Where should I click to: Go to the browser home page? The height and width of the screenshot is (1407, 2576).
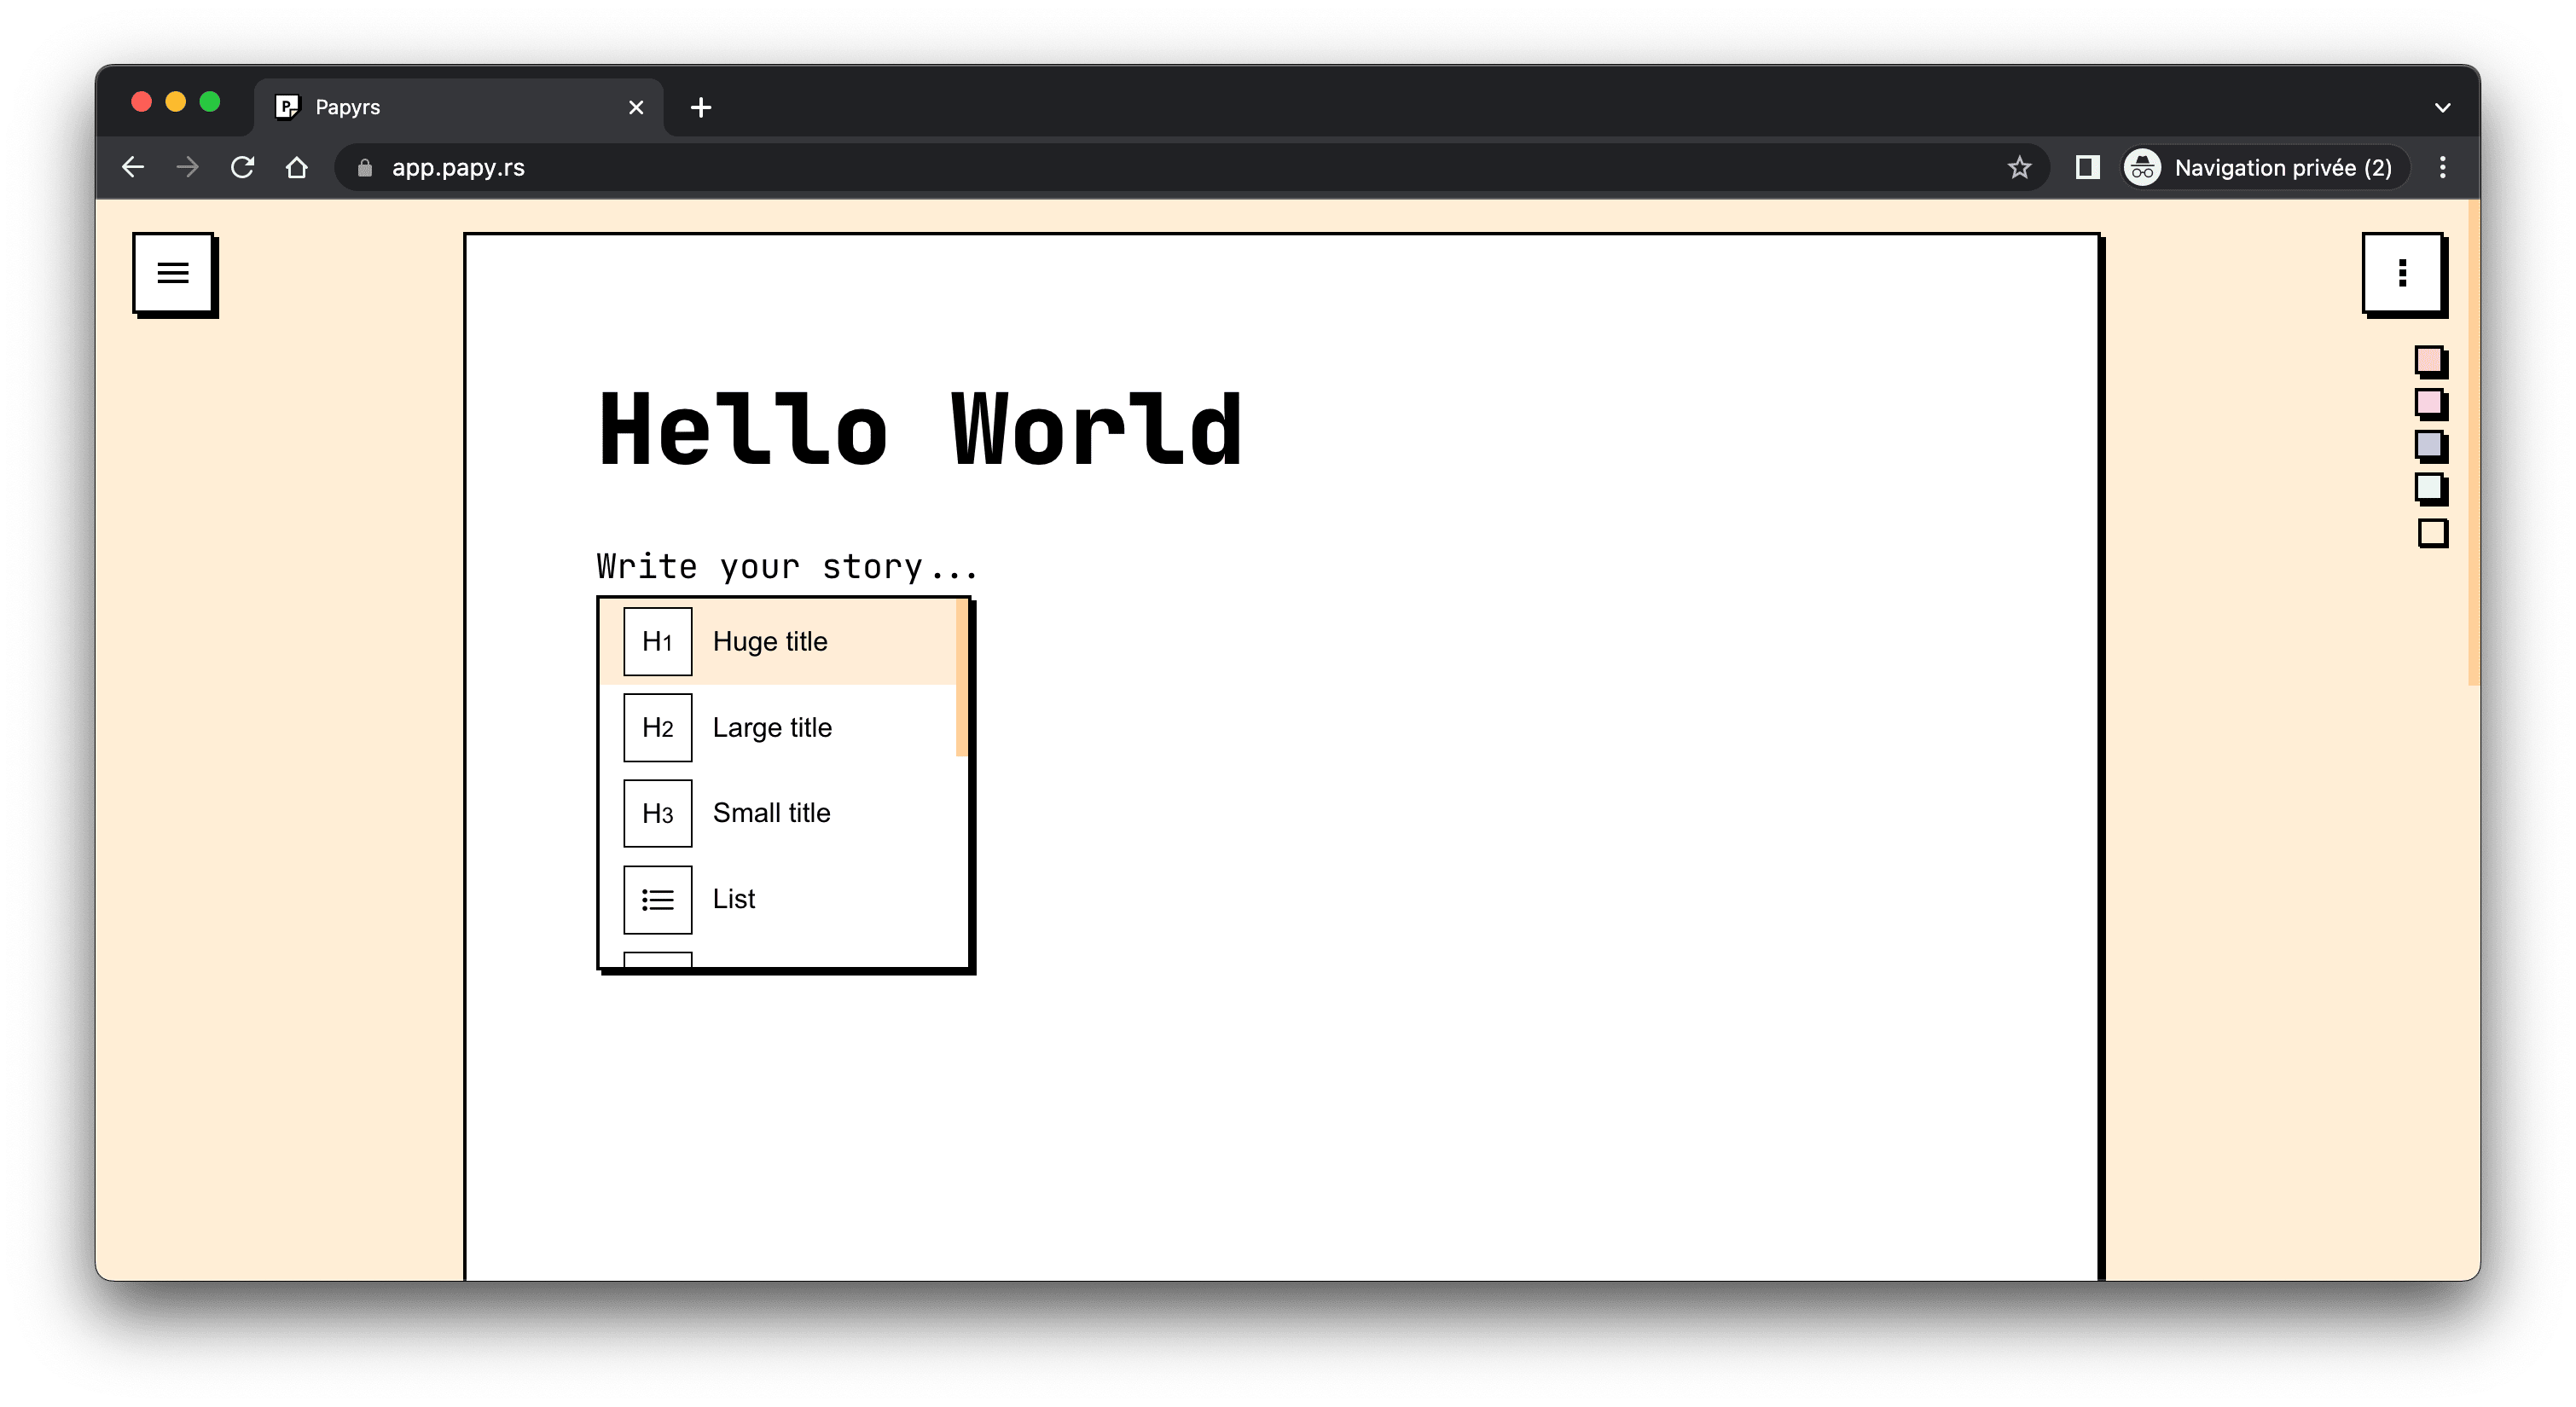(296, 167)
